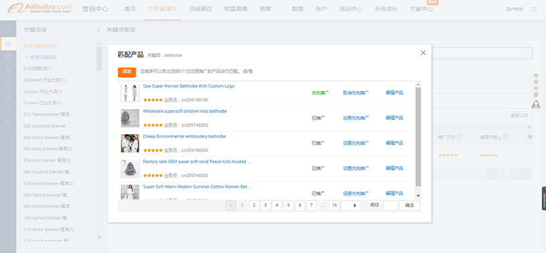Open 会员成长 in top navigation
Viewport: 546px width, 253px height.
[x=386, y=9]
